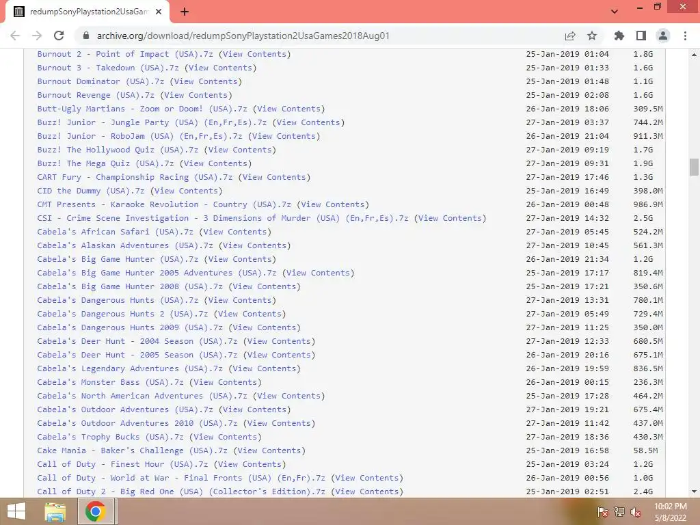
Task: Open Cabela's Legendary Adventures (USA).7z
Action: tap(130, 368)
